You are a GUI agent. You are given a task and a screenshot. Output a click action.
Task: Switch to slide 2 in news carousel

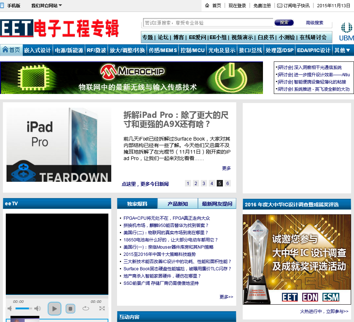pyautogui.click(x=196, y=183)
